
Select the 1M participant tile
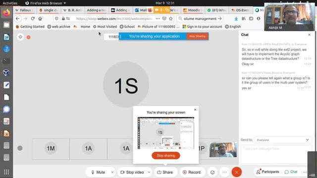pyautogui.click(x=51, y=149)
